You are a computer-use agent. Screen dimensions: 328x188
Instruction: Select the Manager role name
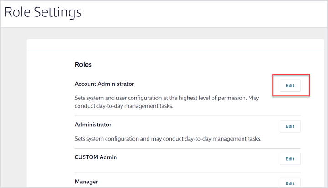[86, 182]
